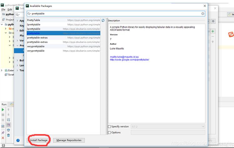234x148 pixels.
Task: Select the PrettyTable package from pypi.python.org
Action: (63, 20)
